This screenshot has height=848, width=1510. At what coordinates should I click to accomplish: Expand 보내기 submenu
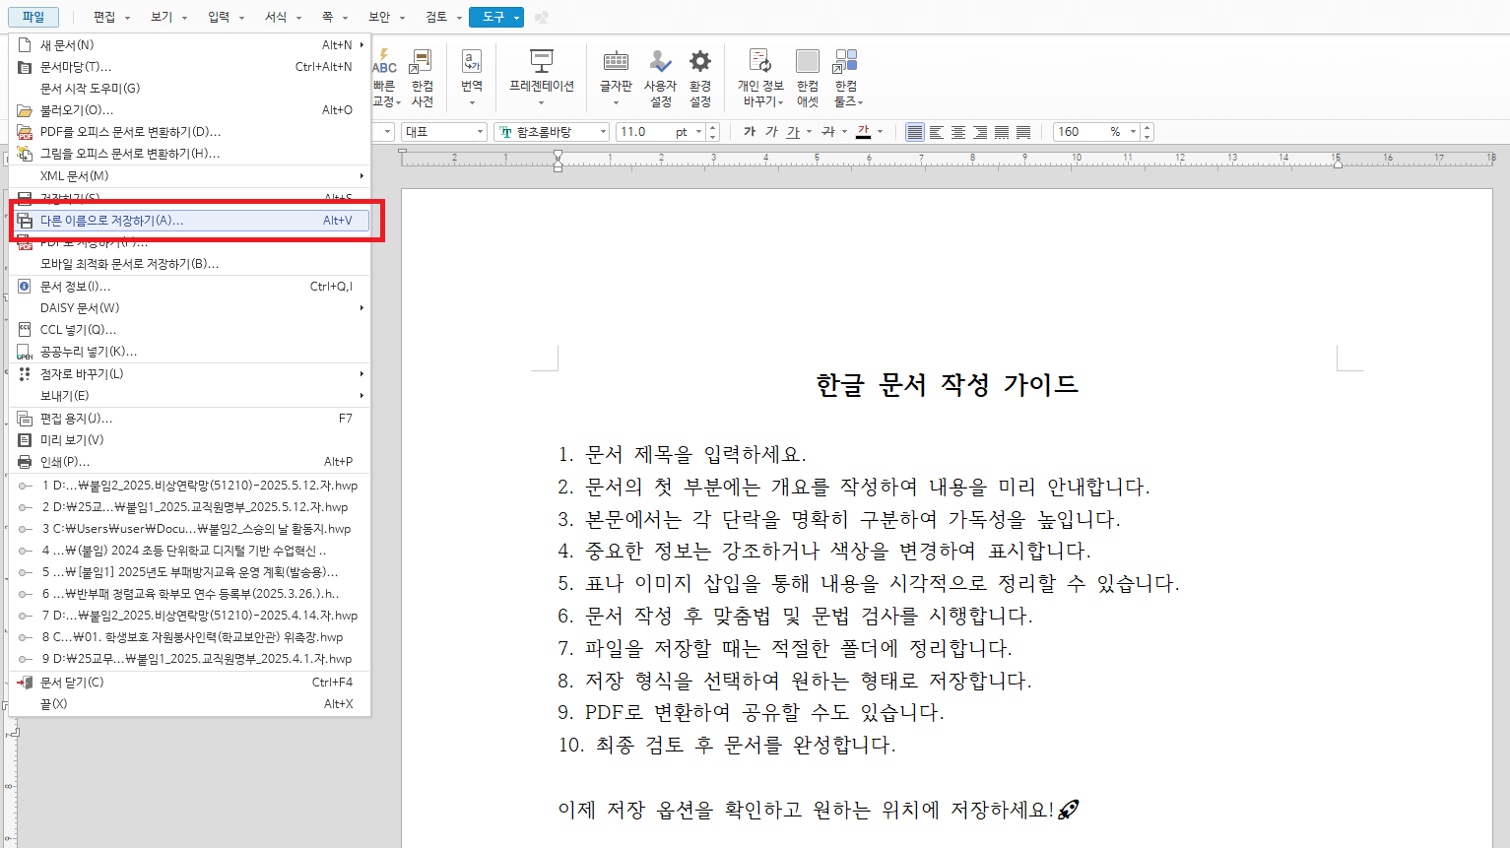[x=190, y=396]
